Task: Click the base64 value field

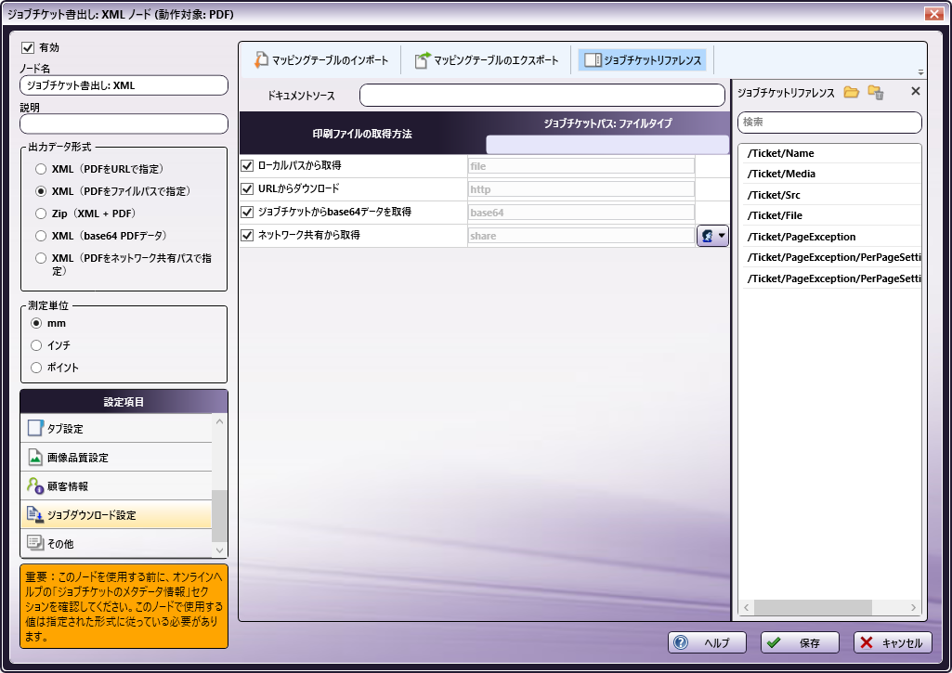Action: pyautogui.click(x=581, y=213)
